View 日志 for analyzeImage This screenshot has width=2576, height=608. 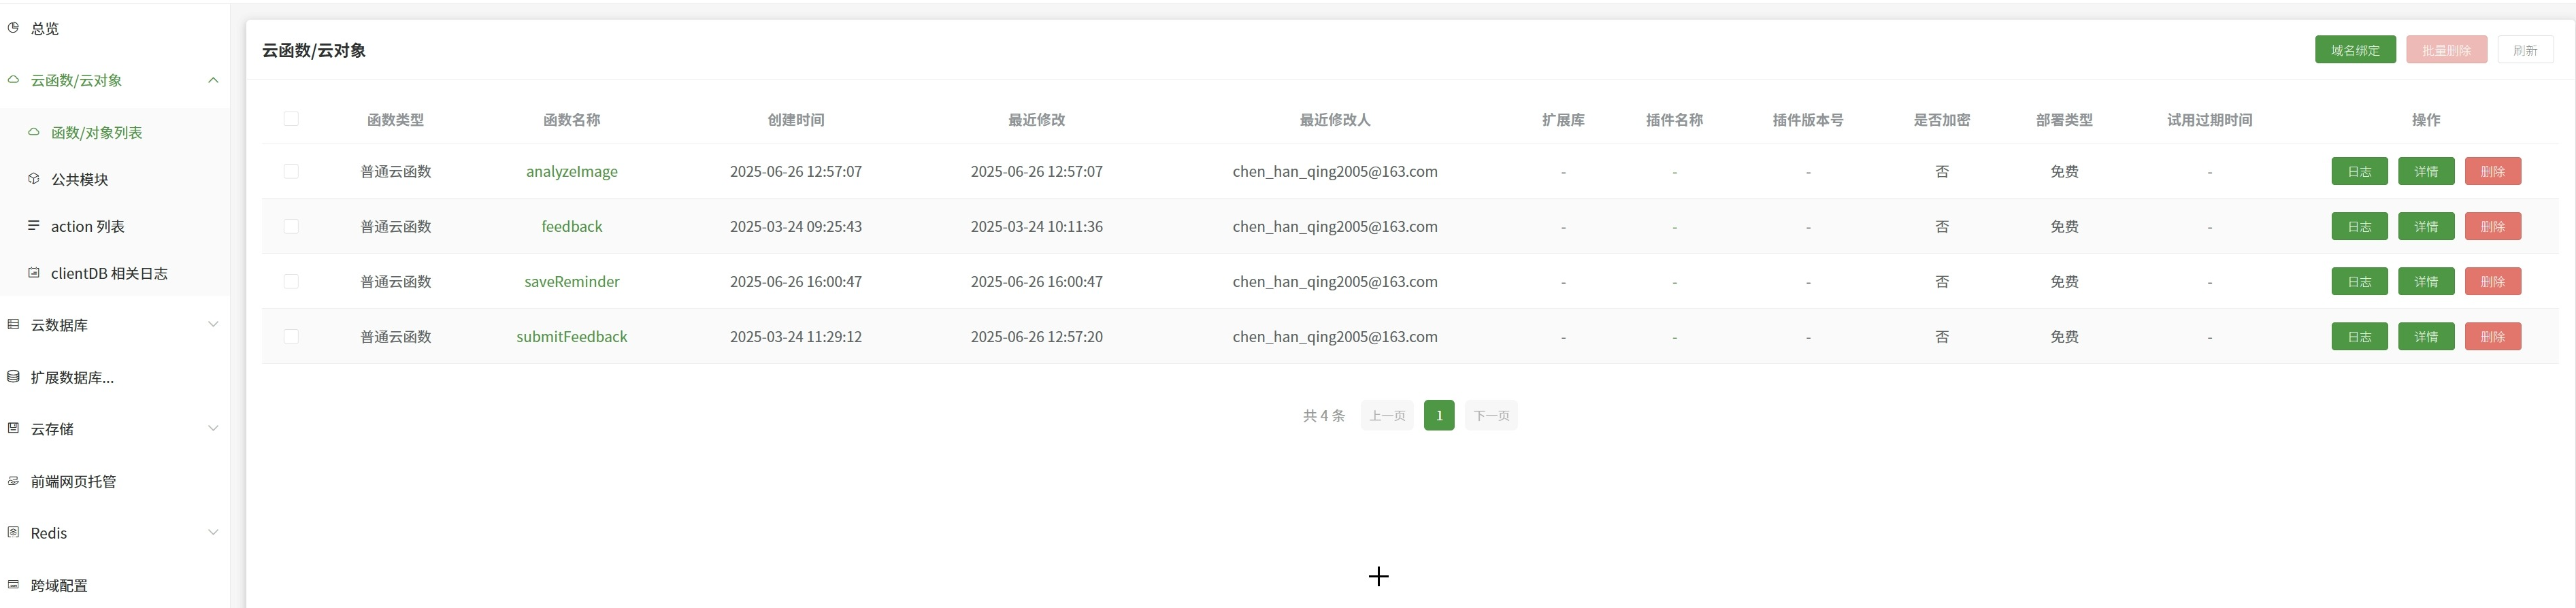pos(2359,171)
